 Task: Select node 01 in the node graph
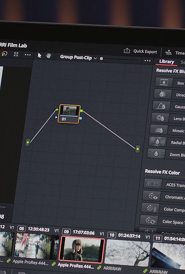pyautogui.click(x=69, y=114)
